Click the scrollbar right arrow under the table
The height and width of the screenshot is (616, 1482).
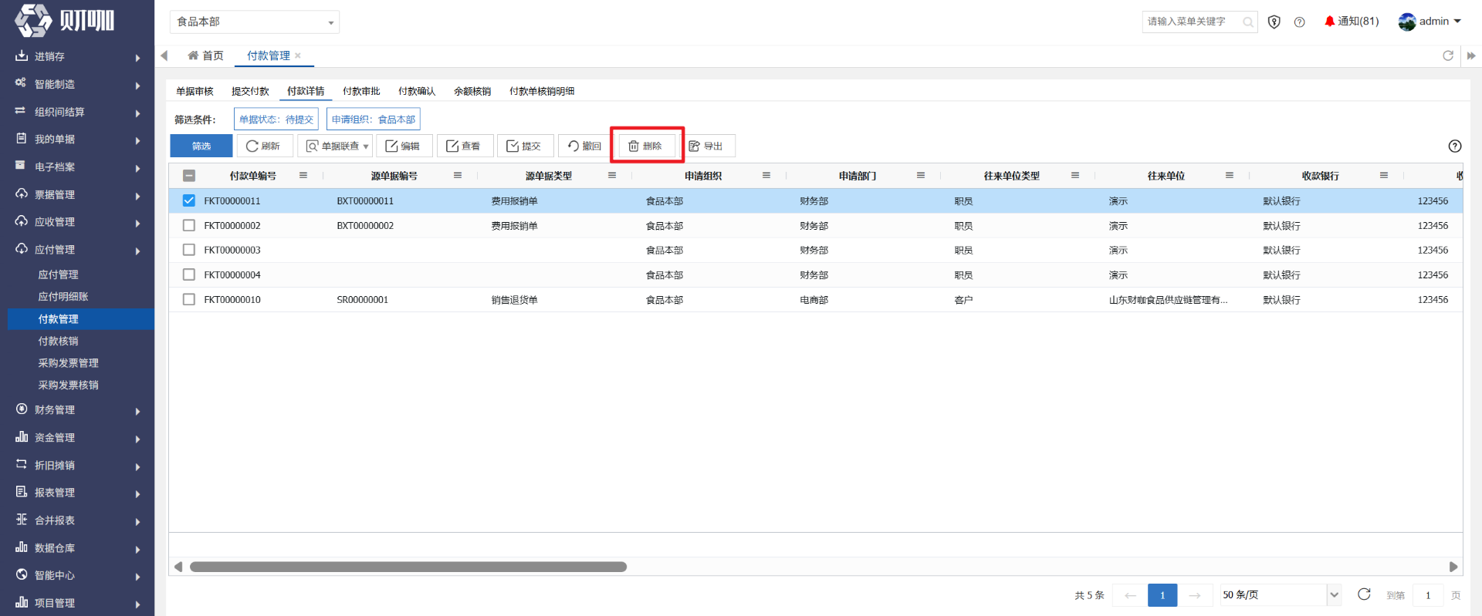coord(1453,567)
